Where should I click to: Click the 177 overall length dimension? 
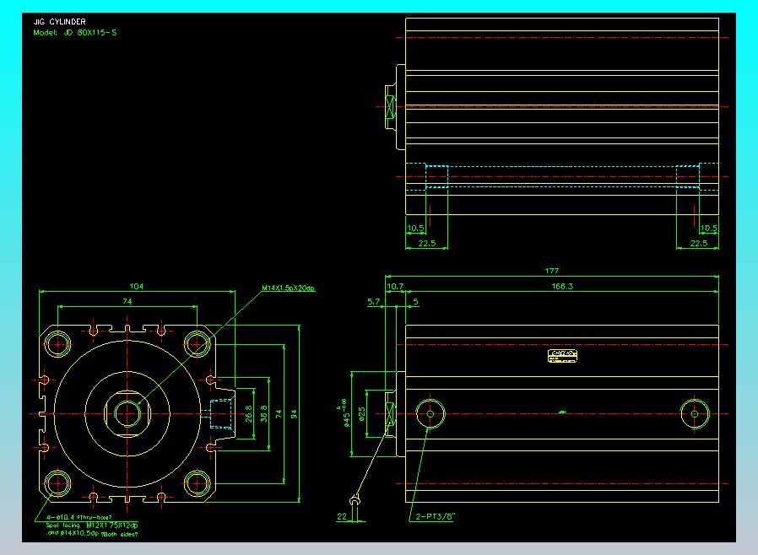[551, 272]
